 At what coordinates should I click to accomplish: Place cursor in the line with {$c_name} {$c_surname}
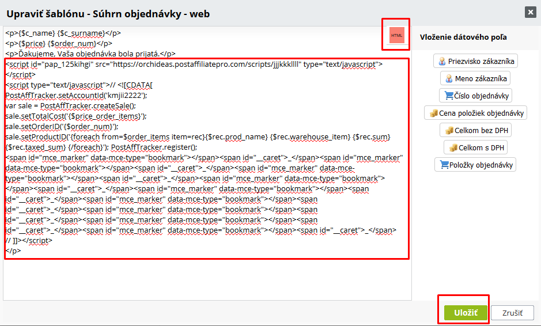[x=63, y=33]
